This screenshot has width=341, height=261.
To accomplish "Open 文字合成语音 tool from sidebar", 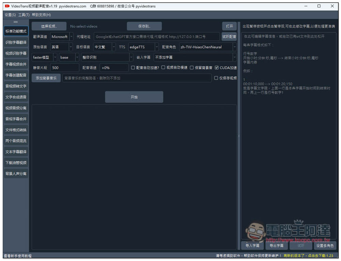I will (x=16, y=97).
